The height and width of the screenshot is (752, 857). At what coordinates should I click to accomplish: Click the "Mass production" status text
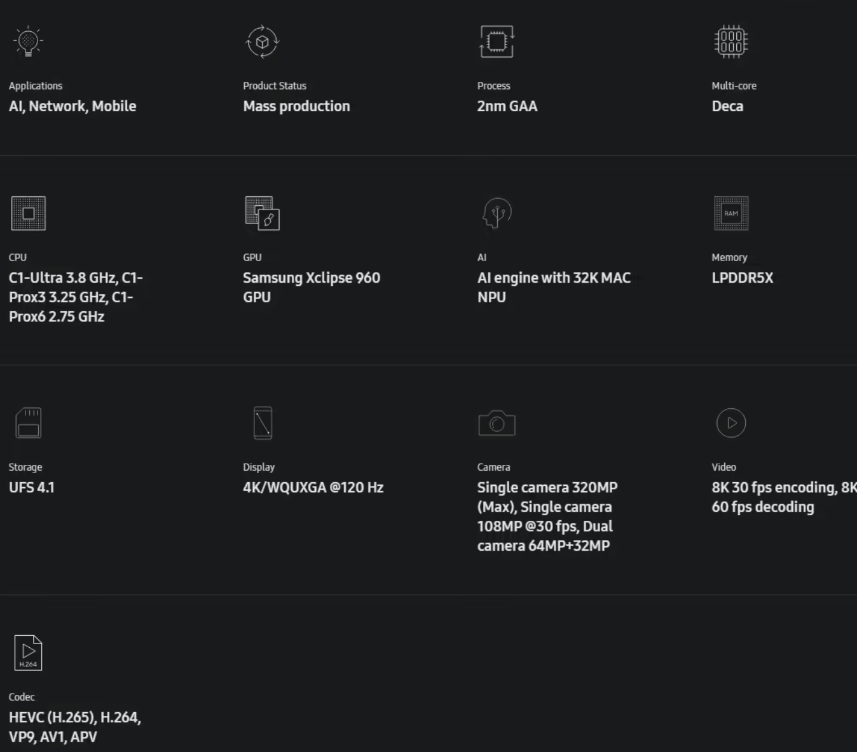[296, 106]
